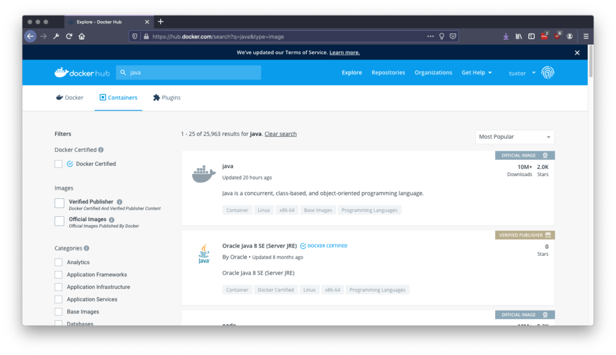Check the Verified Publisher filter
The width and height of the screenshot is (616, 355).
(60, 203)
